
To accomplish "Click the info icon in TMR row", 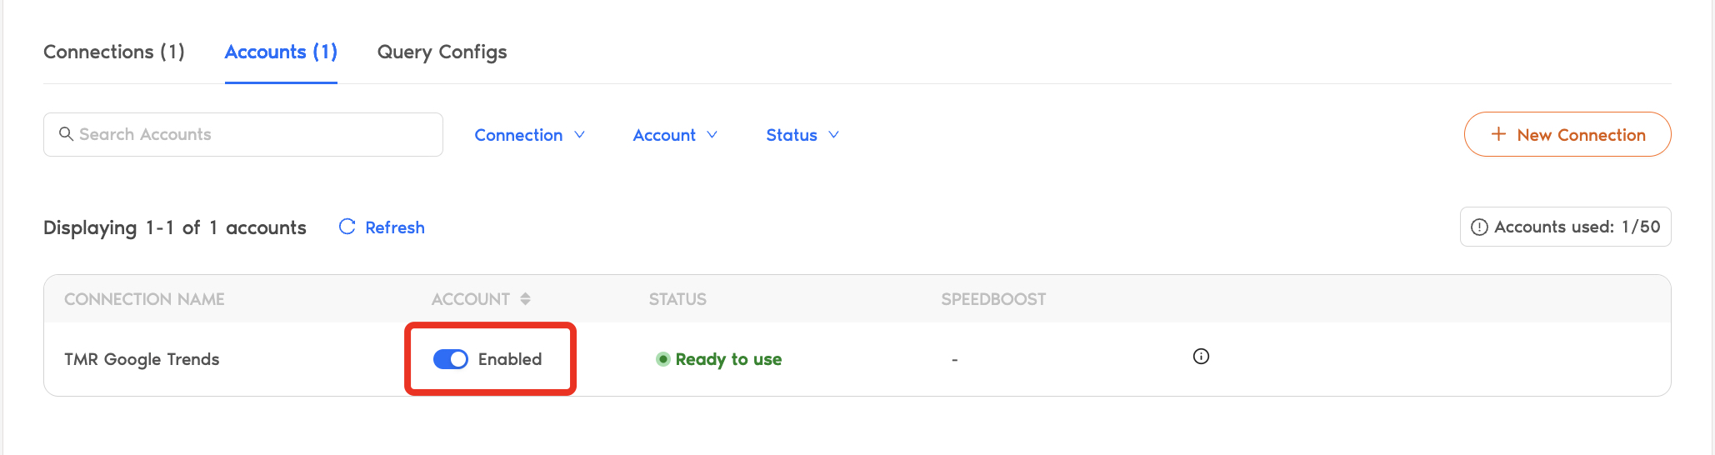I will [1201, 357].
